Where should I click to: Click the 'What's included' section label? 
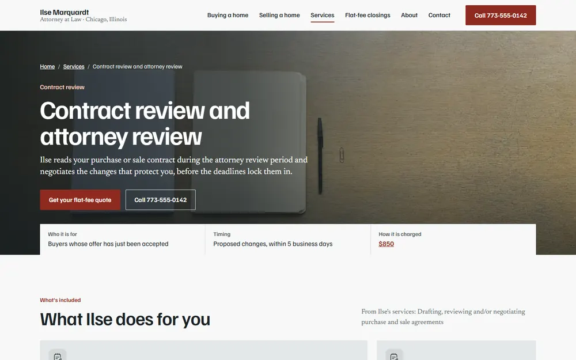60,300
